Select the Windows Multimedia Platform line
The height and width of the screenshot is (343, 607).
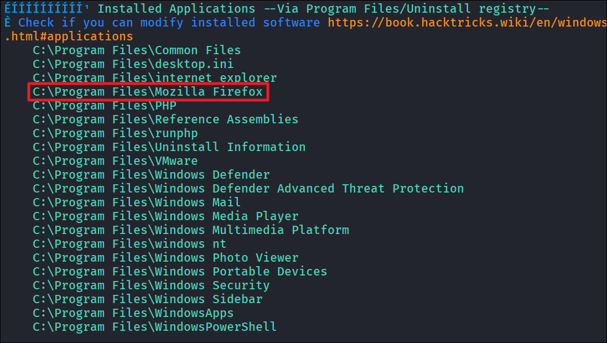pos(191,230)
